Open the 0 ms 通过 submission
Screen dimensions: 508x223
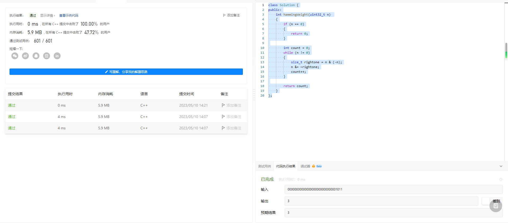(x=12, y=105)
